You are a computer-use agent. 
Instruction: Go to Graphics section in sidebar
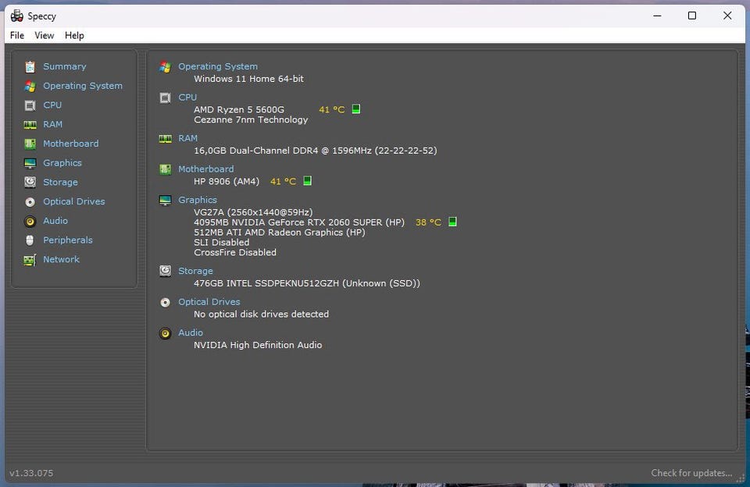click(62, 163)
